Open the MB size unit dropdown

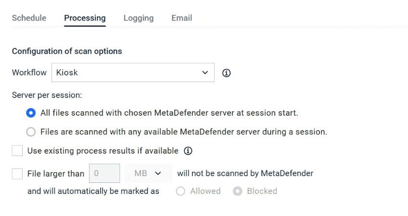148,173
